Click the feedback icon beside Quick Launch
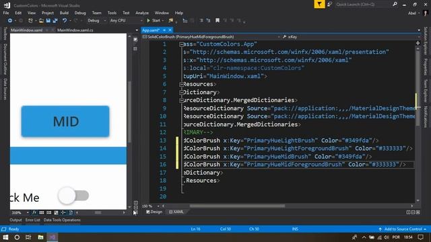This screenshot has height=242, width=431. click(330, 4)
